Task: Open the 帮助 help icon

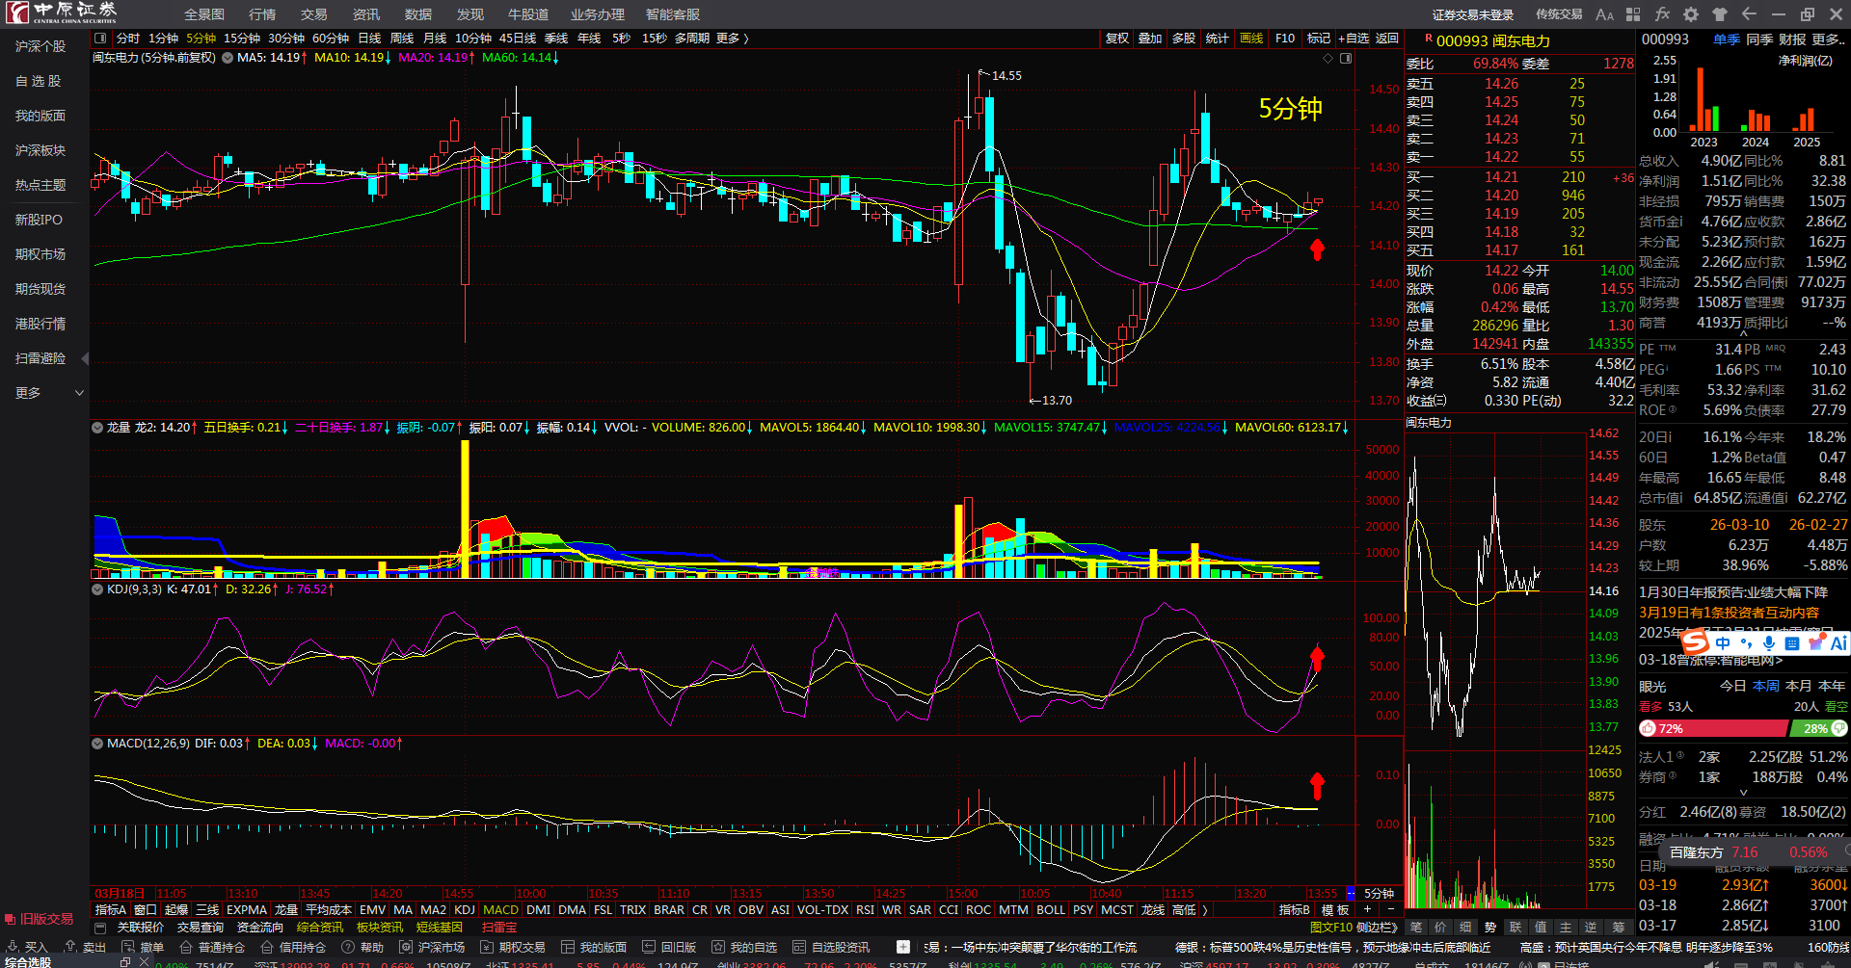Action: 348,947
